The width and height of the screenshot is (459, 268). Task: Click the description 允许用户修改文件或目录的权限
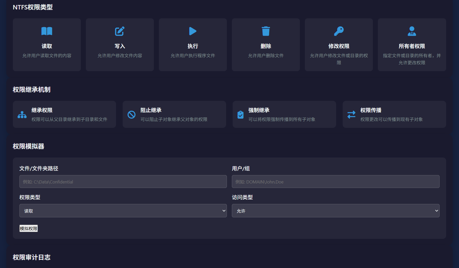coord(339,59)
